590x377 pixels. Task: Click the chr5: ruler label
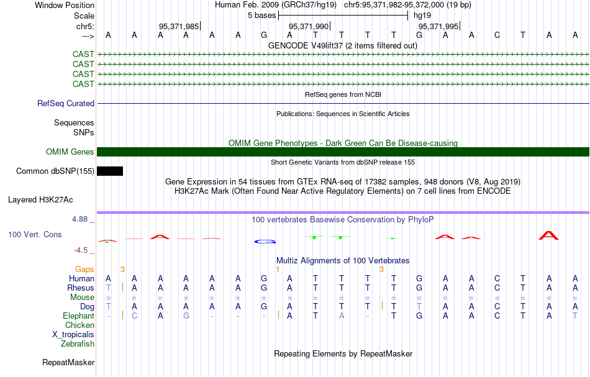pos(85,26)
